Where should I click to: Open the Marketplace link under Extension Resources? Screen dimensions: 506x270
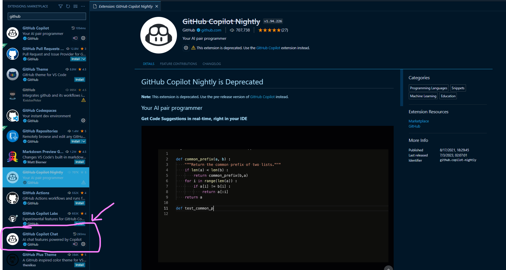(419, 121)
